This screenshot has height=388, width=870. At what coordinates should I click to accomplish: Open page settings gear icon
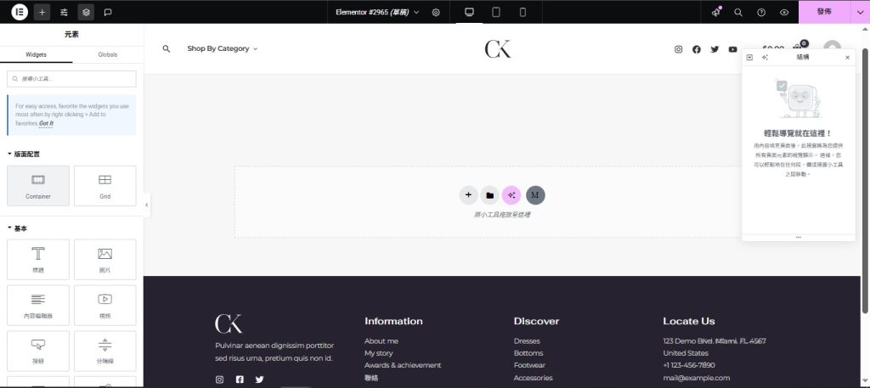tap(436, 12)
